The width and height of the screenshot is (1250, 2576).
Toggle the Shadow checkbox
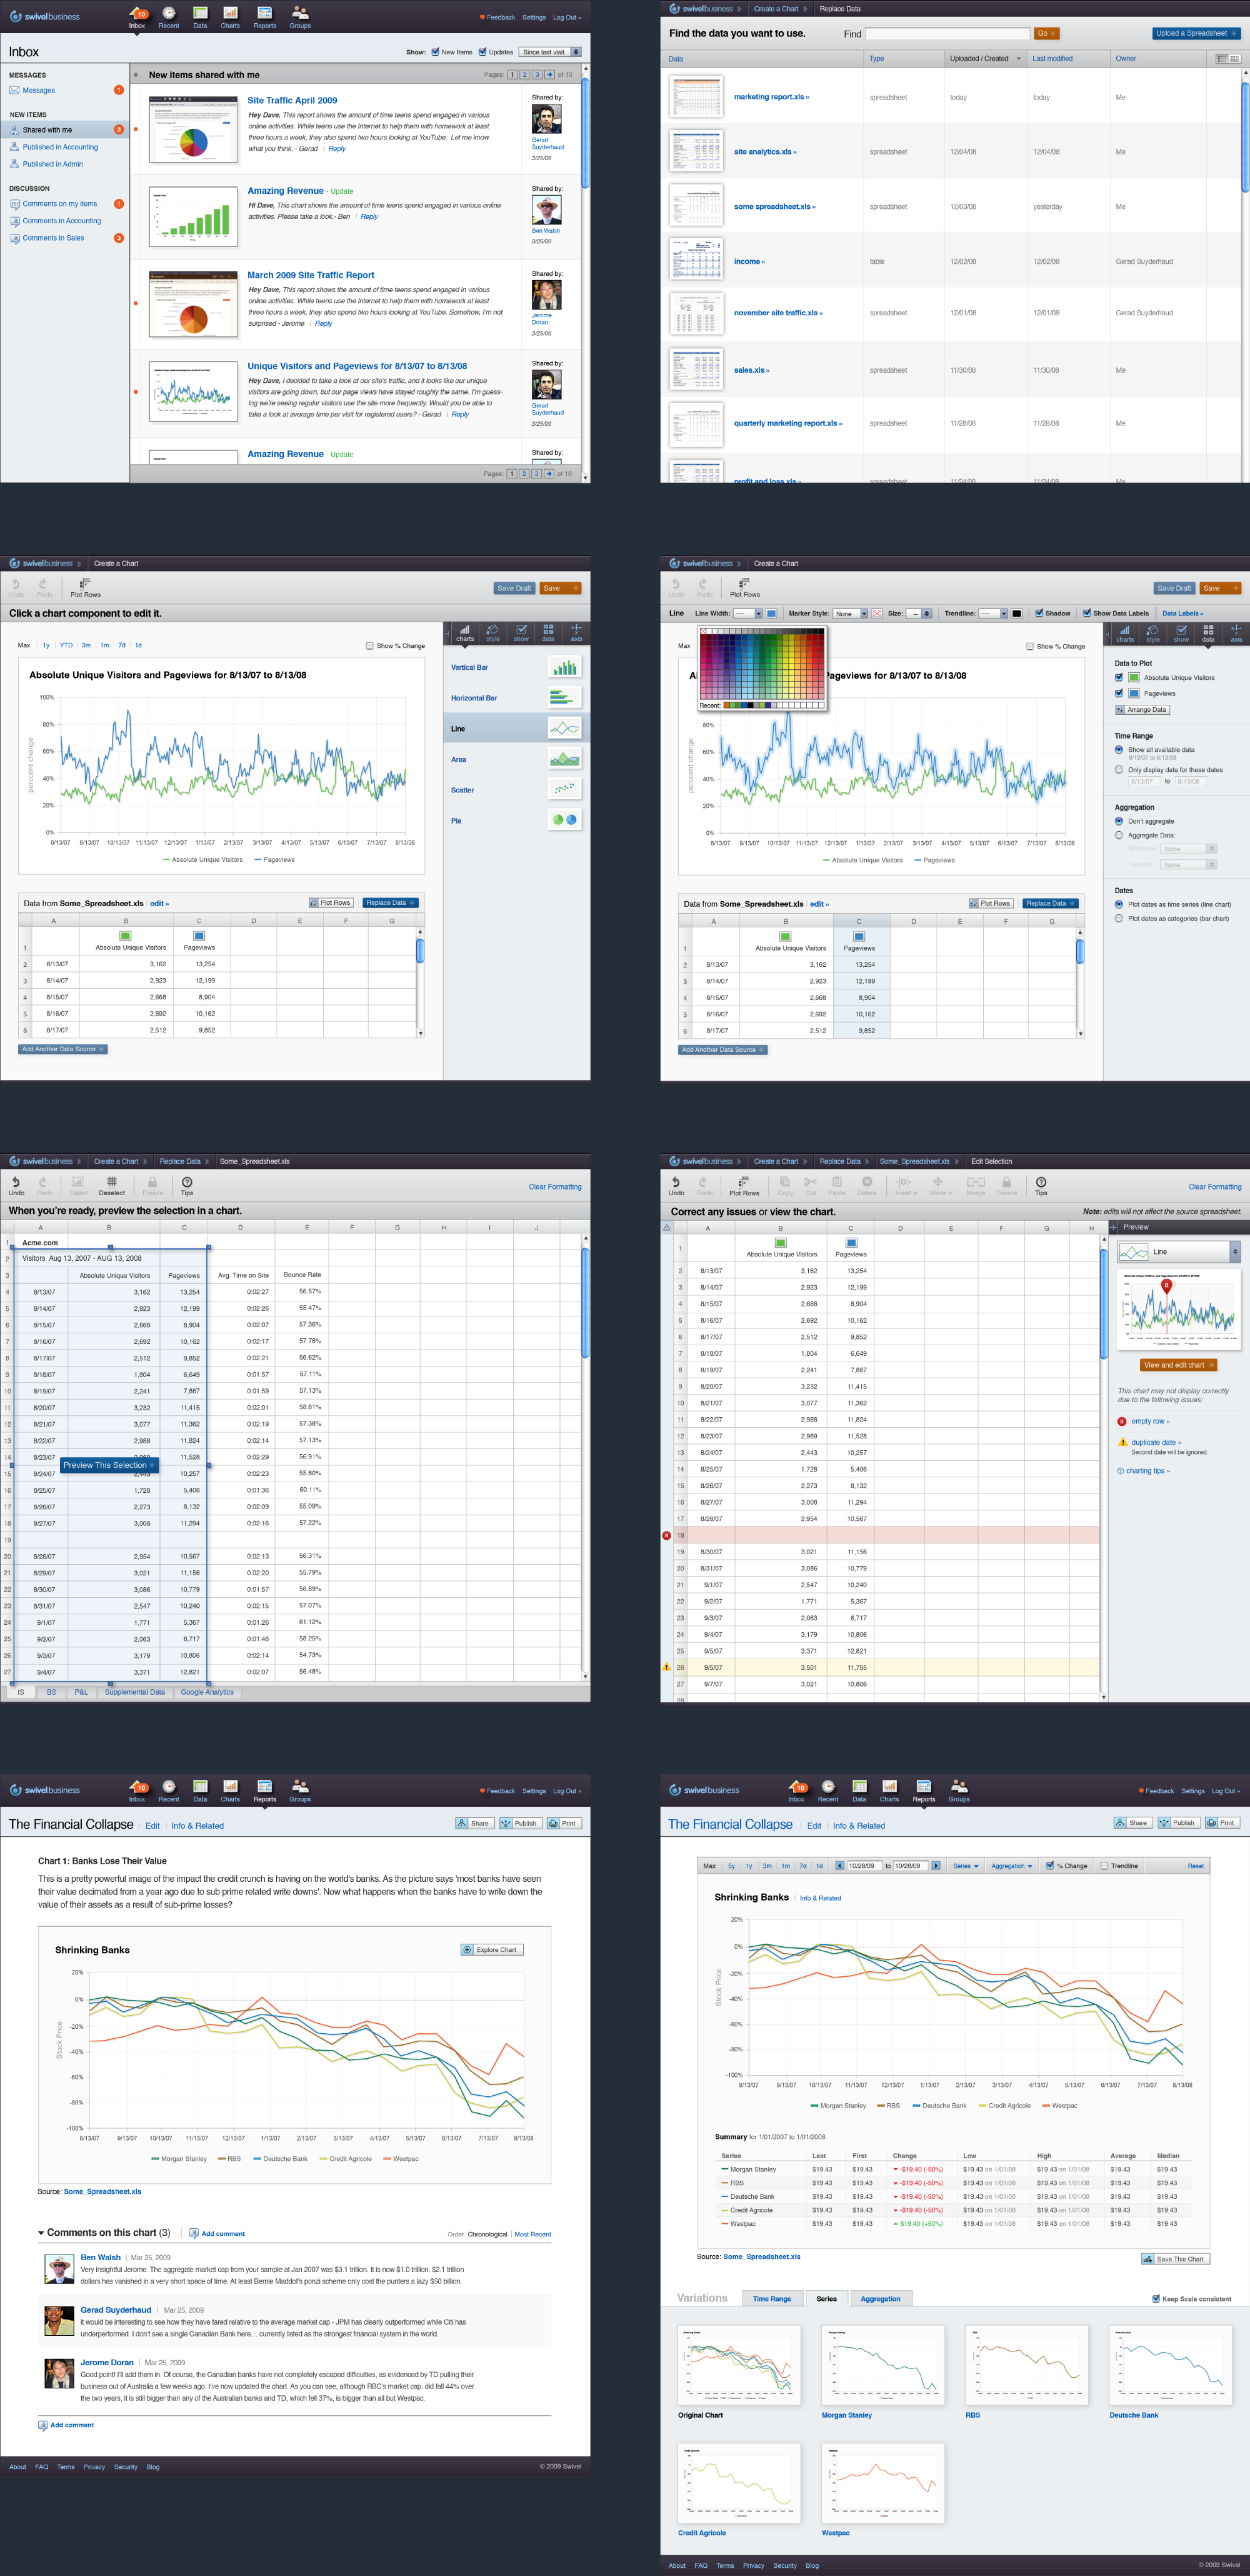coord(1040,613)
